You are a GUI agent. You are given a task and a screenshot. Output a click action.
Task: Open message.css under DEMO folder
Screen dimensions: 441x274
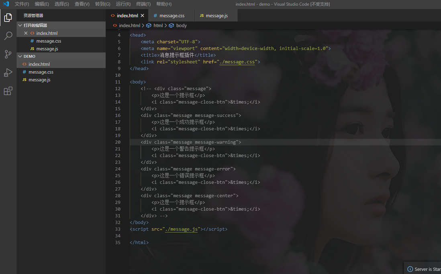click(61, 72)
